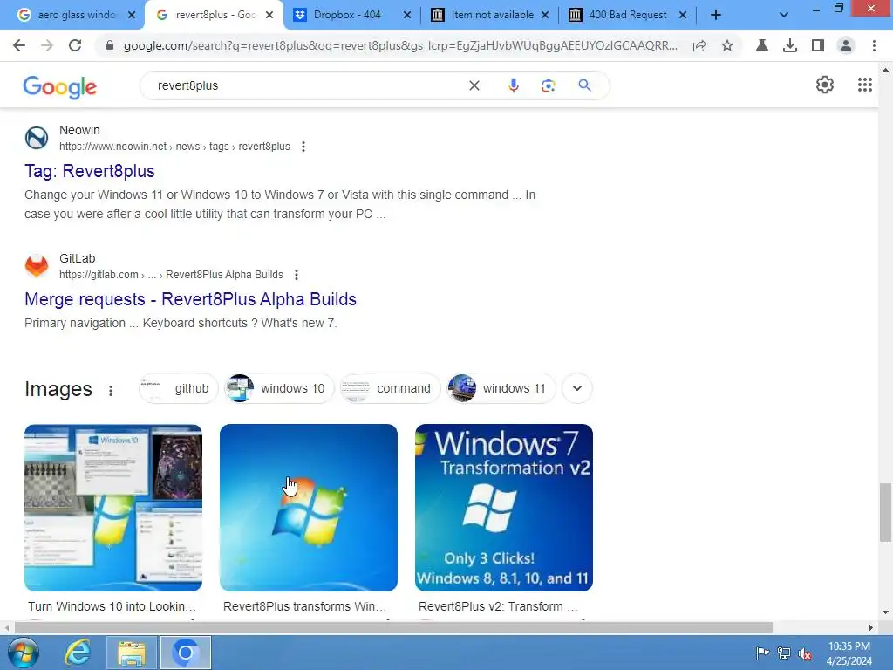The image size is (893, 670).
Task: Click Turn Windows 10 into Lookin caption
Action: tap(112, 606)
